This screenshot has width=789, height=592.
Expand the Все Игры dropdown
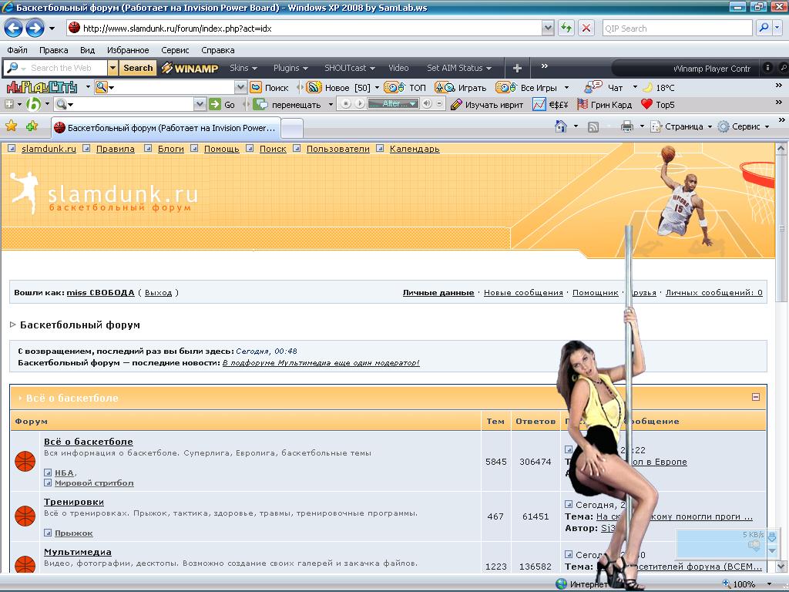pyautogui.click(x=566, y=88)
